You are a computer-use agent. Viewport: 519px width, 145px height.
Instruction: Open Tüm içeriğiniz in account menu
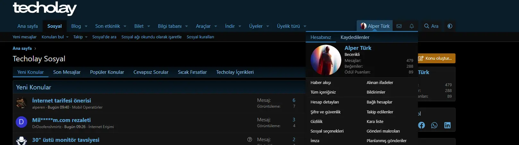(x=323, y=92)
